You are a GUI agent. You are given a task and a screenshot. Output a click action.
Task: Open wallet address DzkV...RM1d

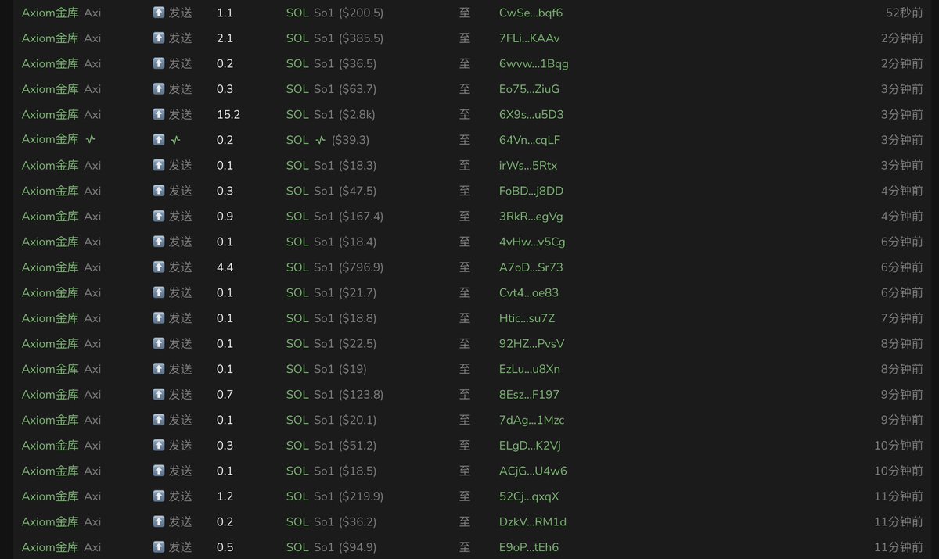click(x=533, y=521)
